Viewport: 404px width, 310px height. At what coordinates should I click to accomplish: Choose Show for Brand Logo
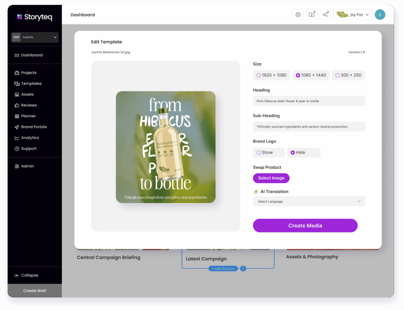point(268,152)
